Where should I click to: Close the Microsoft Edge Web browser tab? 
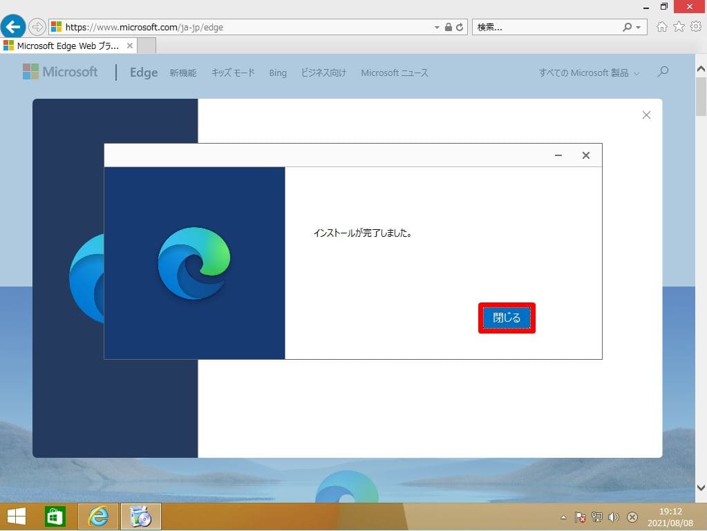(130, 46)
